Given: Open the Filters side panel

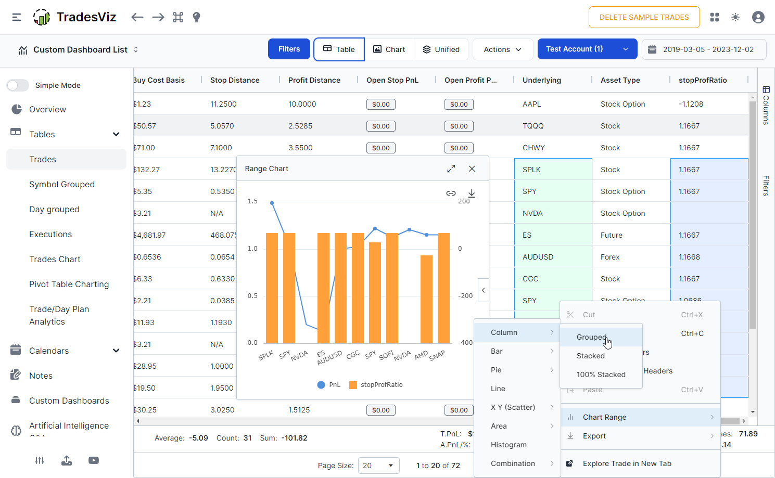Looking at the screenshot, I should 766,186.
